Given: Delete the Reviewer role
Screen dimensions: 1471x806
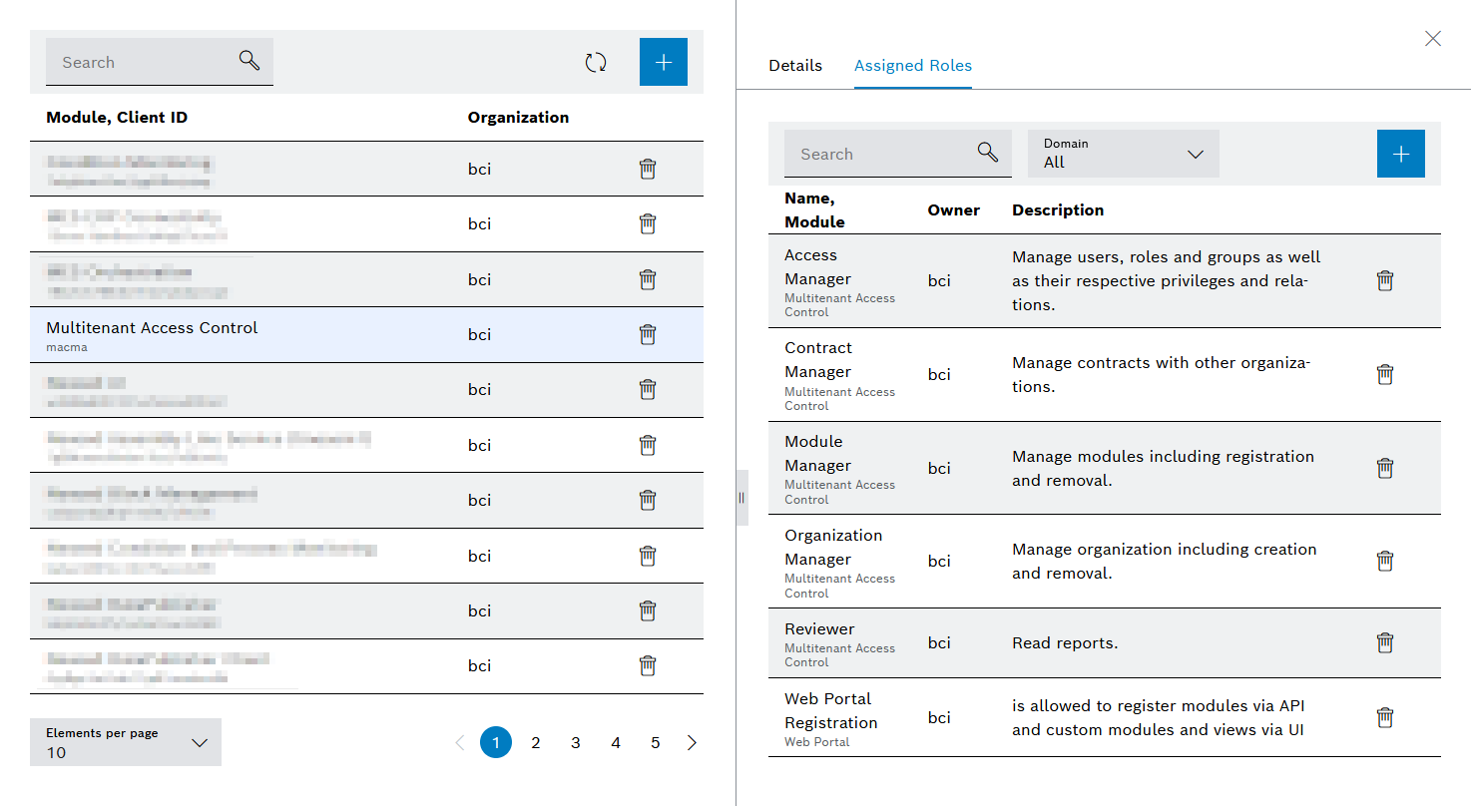Looking at the screenshot, I should point(1385,643).
